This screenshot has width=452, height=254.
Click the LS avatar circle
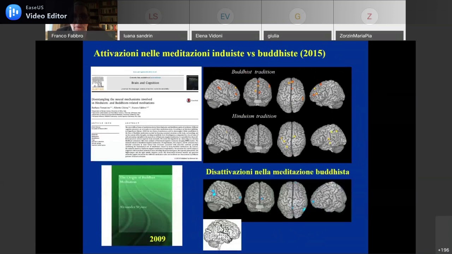(153, 17)
